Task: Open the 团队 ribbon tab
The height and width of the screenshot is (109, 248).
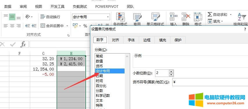Action: pyautogui.click(x=130, y=7)
